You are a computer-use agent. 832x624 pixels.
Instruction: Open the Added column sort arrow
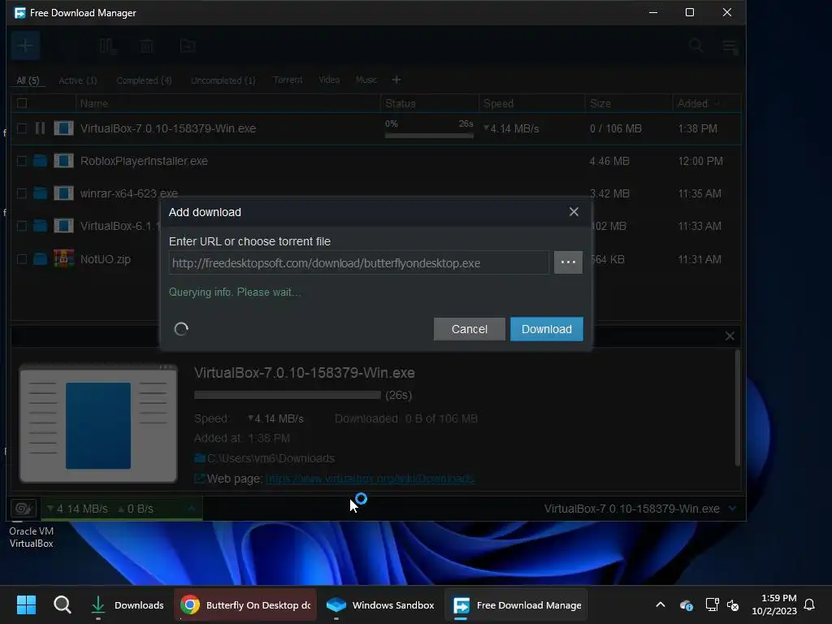[717, 103]
